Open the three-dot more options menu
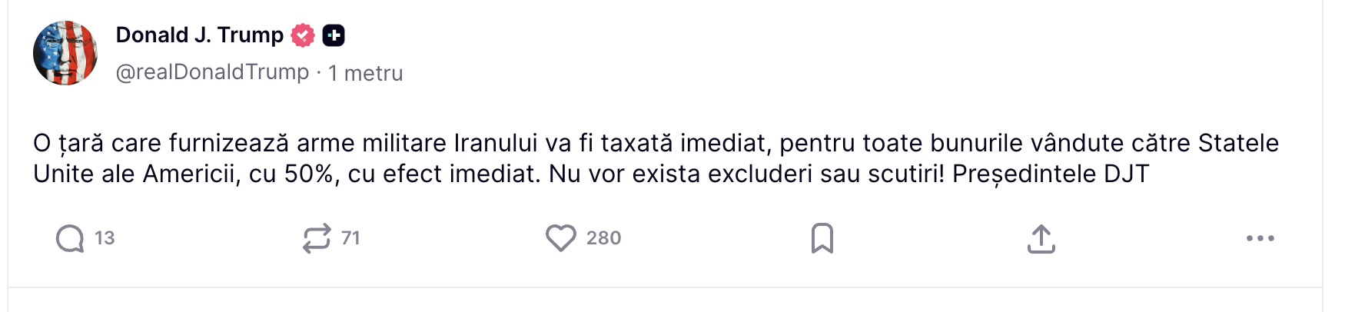The height and width of the screenshot is (312, 1345). tap(1260, 238)
